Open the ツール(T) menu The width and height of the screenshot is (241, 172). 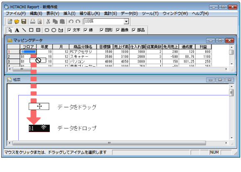coord(150,14)
